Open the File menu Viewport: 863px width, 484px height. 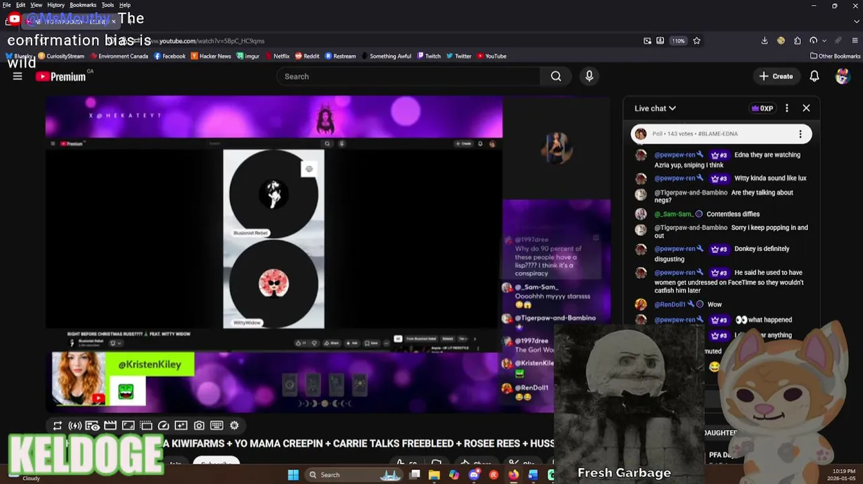(x=7, y=5)
